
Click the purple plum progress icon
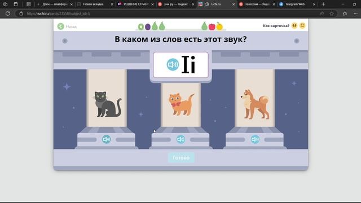(x=148, y=27)
